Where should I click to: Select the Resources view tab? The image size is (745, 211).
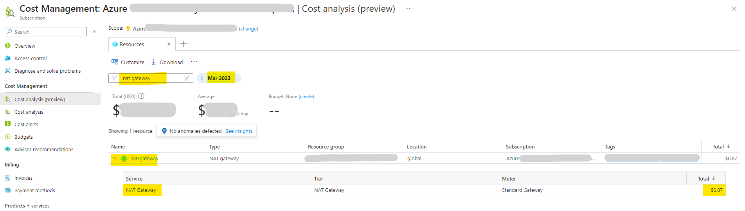(132, 44)
